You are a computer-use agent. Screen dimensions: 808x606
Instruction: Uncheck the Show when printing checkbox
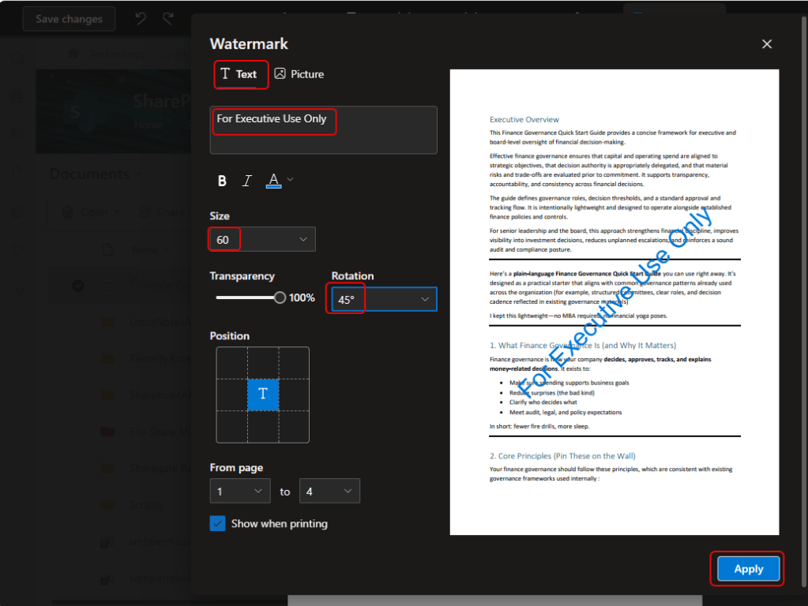218,523
